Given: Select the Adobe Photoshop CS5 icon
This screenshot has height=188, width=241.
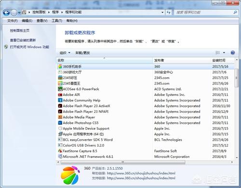Looking at the screenshot, I should pos(60,123).
